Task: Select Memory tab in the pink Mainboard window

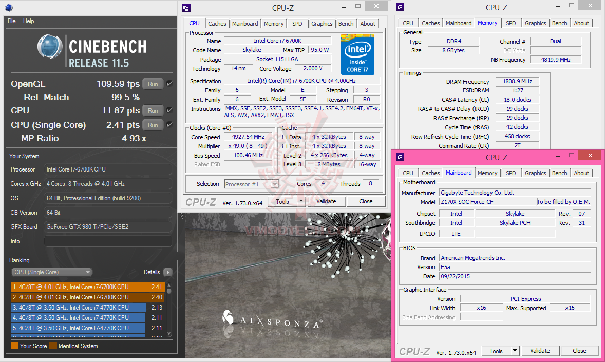Action: [487, 173]
